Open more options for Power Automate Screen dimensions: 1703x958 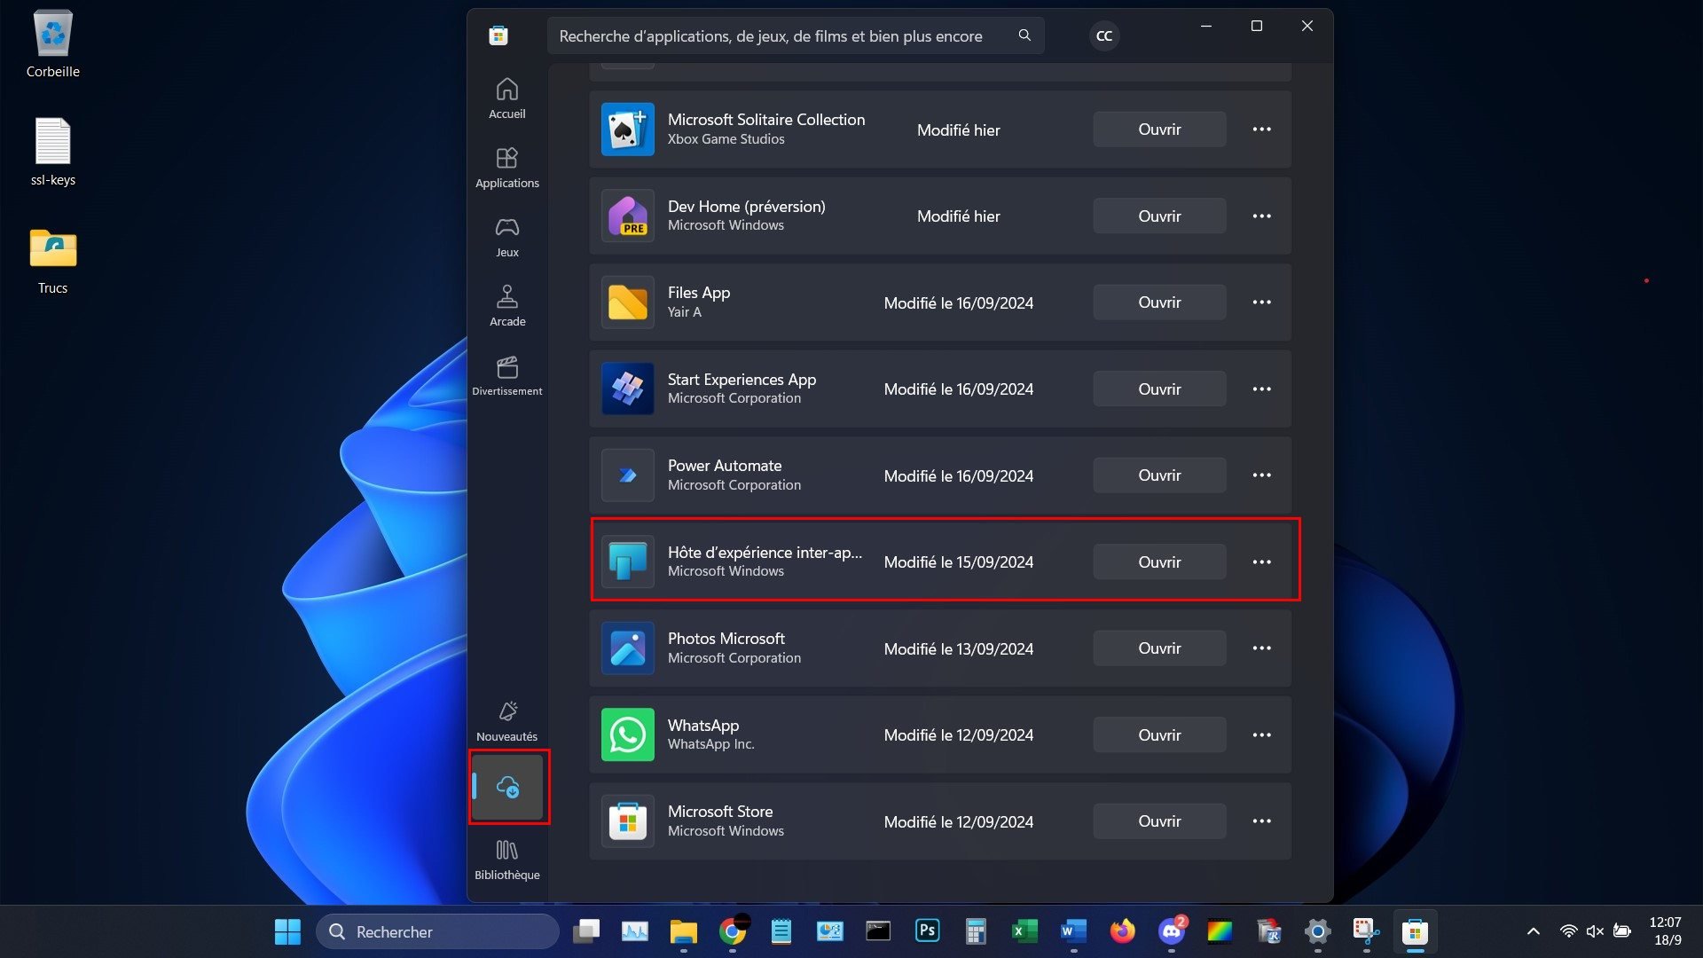1261,475
